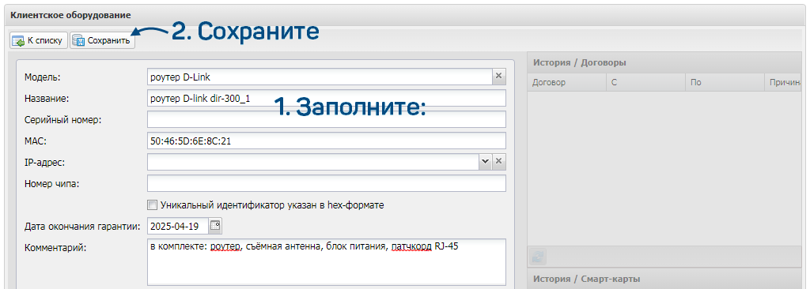This screenshot has height=289, width=810.
Task: Sort by the Договор column header
Action: (x=566, y=82)
